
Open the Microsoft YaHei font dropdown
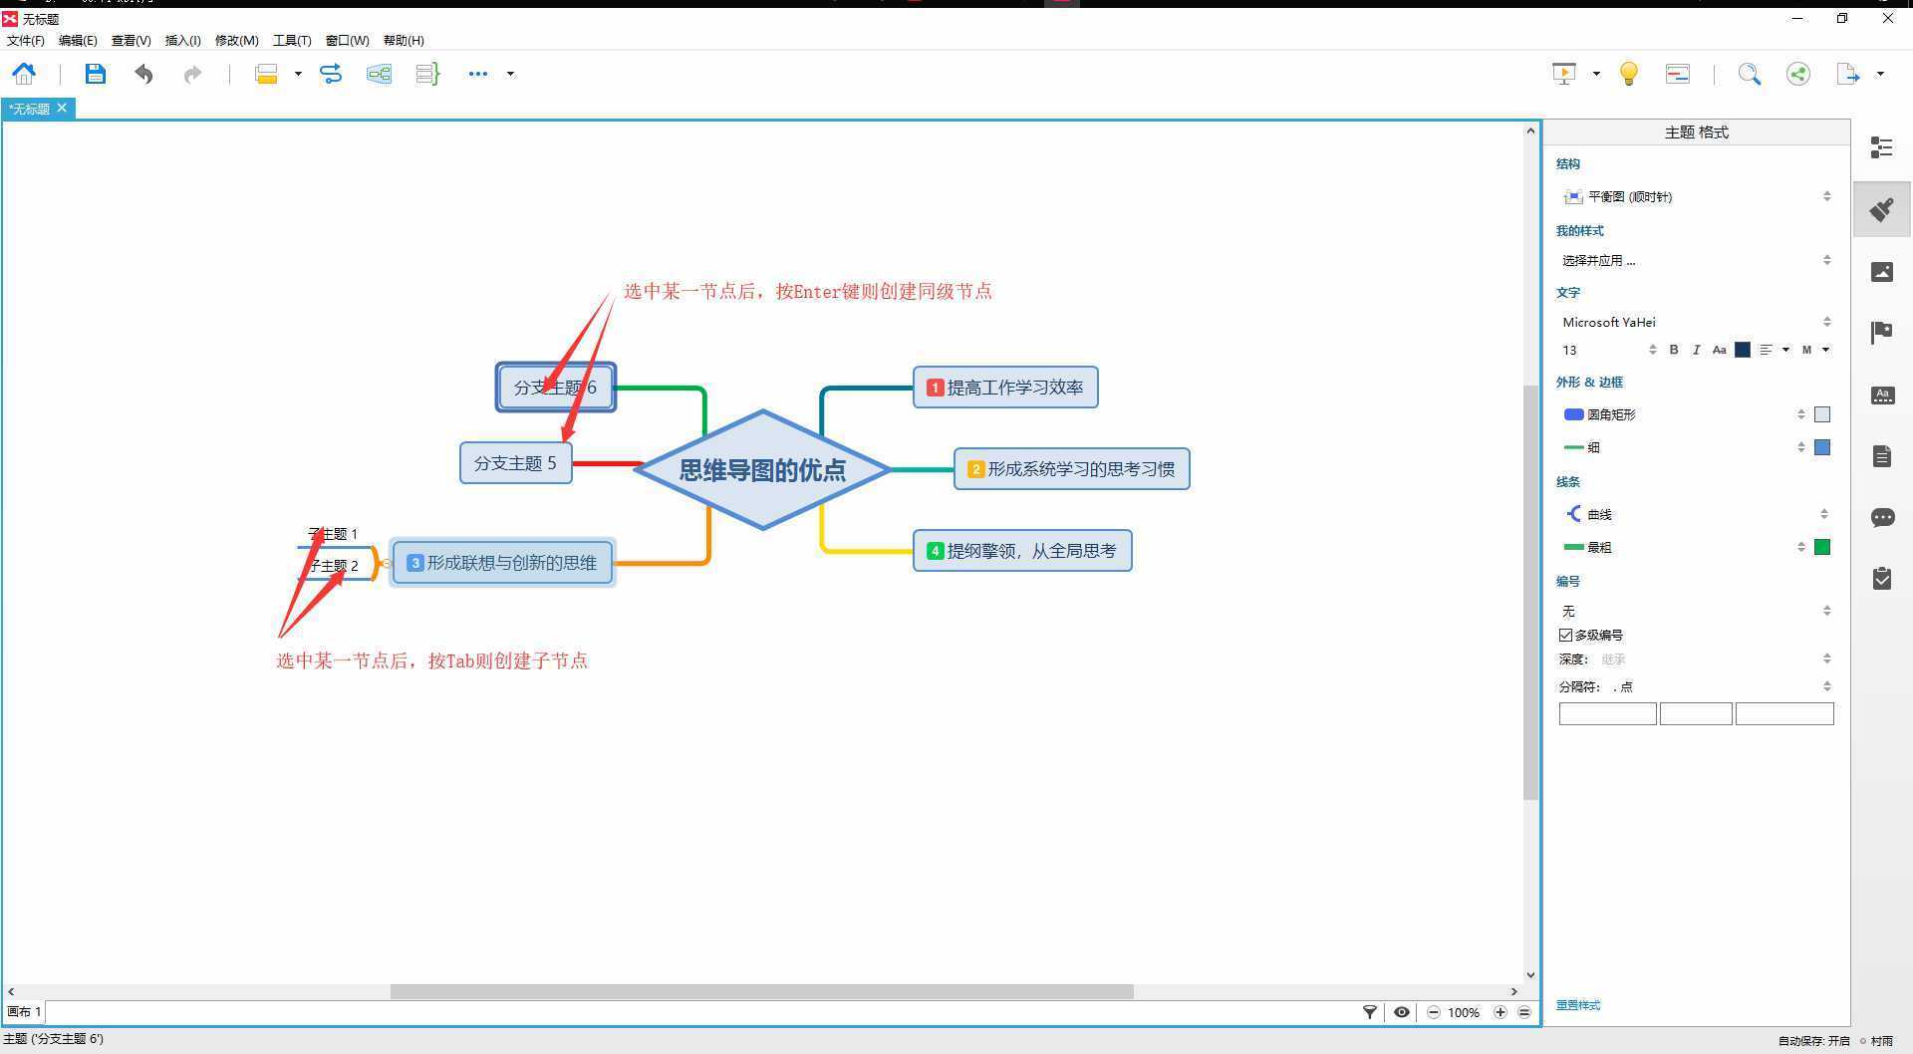click(x=1697, y=322)
